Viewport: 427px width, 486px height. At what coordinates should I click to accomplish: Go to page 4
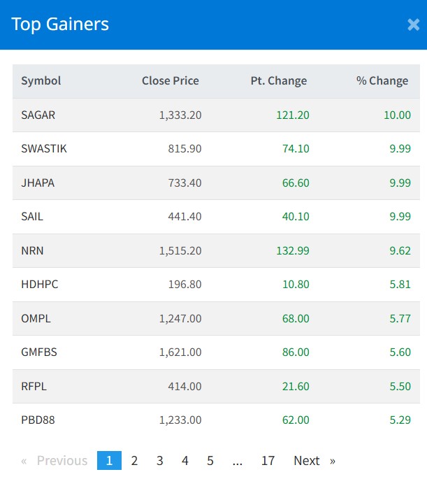184,460
